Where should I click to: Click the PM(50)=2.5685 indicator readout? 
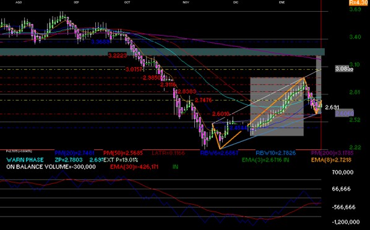123,153
